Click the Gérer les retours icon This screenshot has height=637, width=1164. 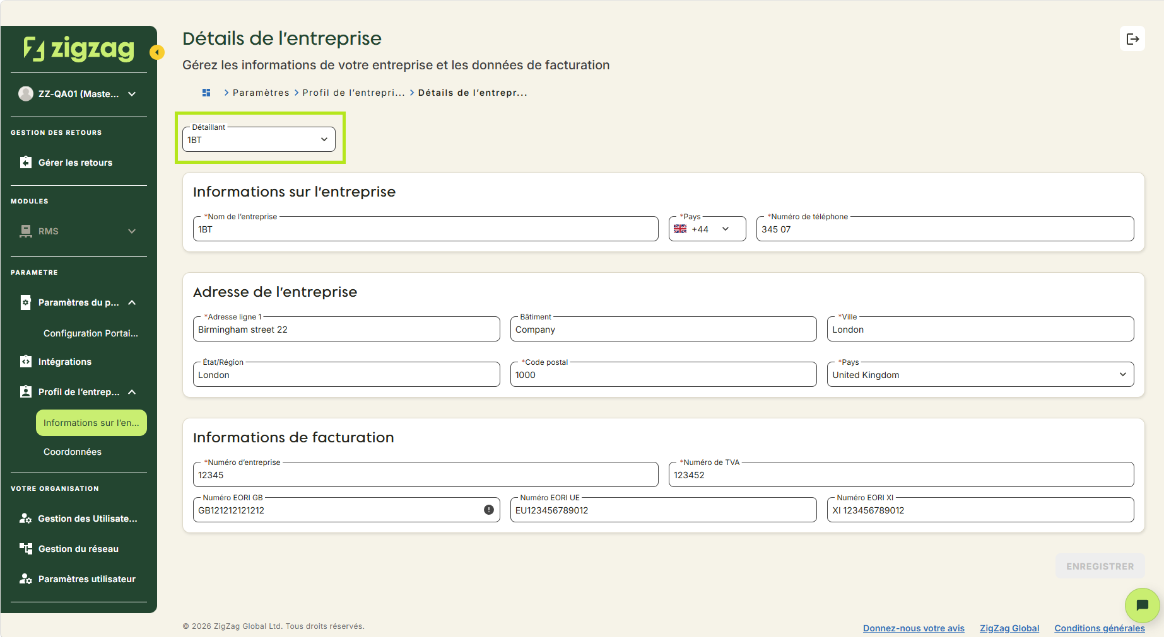coord(25,163)
